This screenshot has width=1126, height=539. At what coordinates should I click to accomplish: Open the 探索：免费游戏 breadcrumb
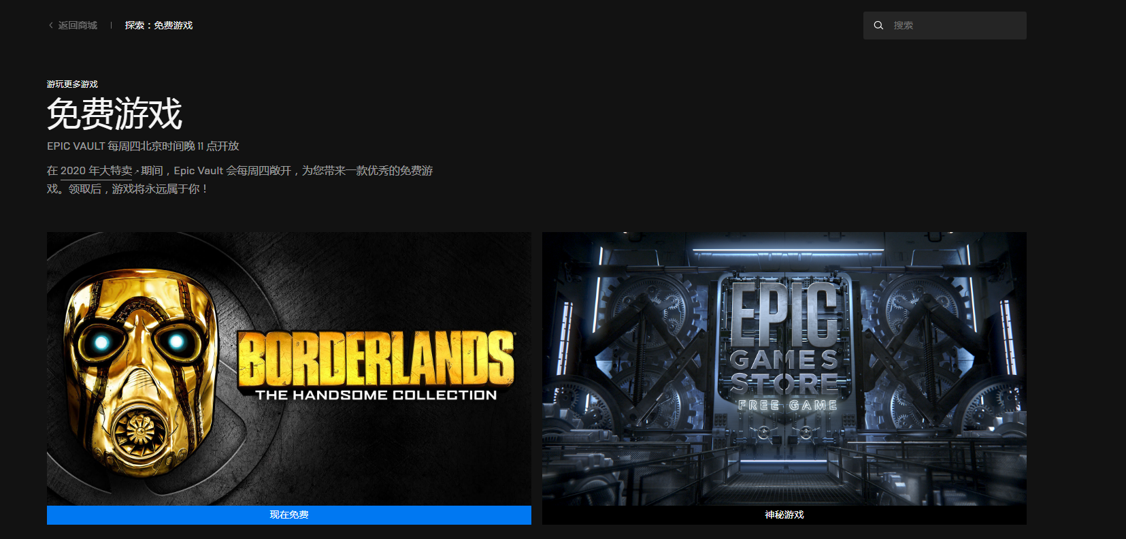click(x=159, y=25)
